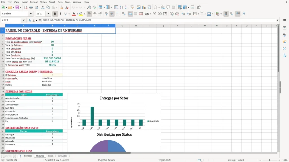Open sidebar Styles icon
This screenshot has width=289, height=162.
(284, 35)
